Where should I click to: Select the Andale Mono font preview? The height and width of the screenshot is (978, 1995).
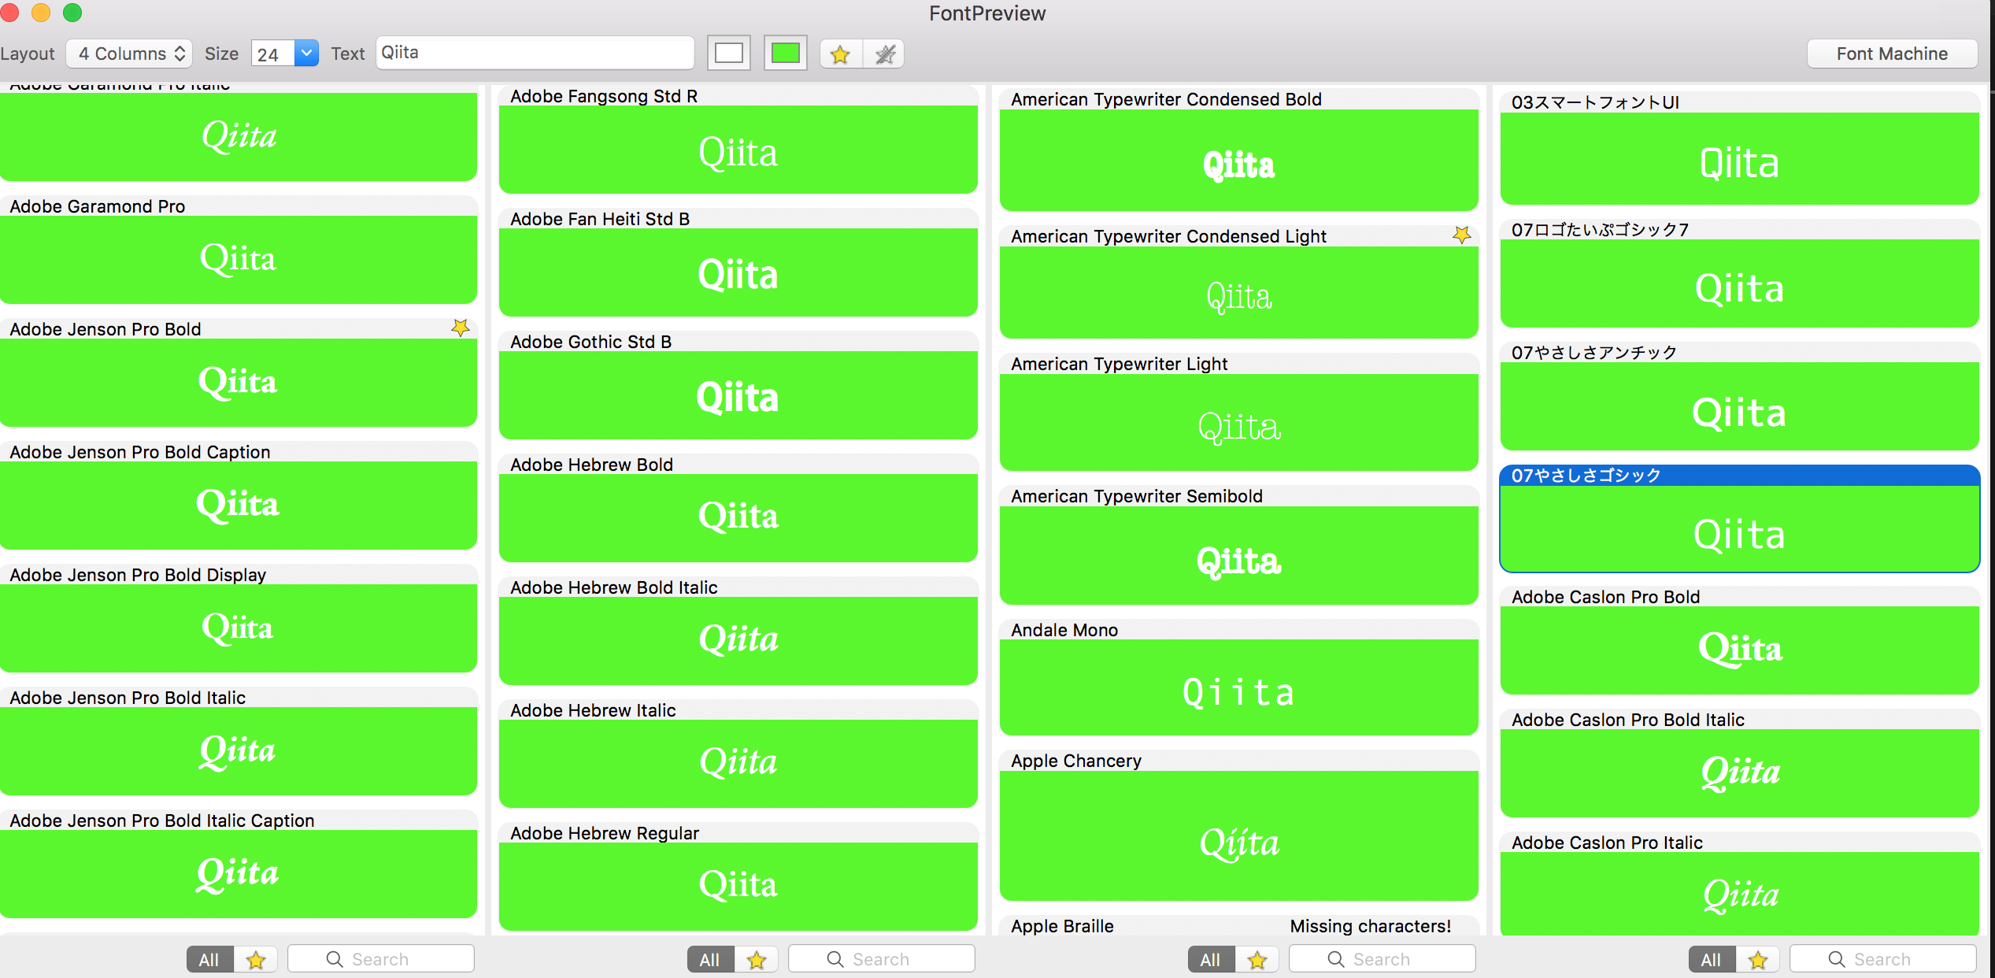[1238, 687]
